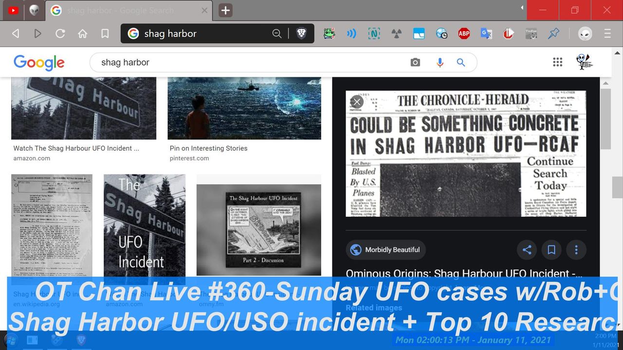Reload the page with refresh button

pyautogui.click(x=60, y=34)
